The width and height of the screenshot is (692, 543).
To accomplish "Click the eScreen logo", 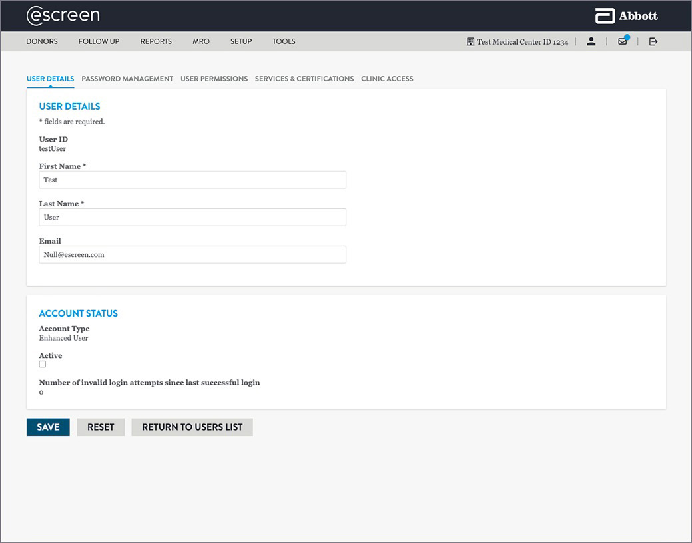I will click(63, 15).
